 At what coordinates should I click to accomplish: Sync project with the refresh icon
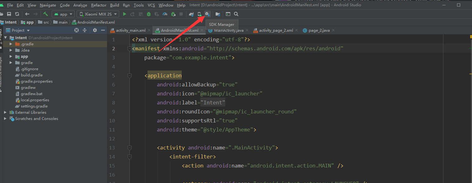[x=17, y=14]
